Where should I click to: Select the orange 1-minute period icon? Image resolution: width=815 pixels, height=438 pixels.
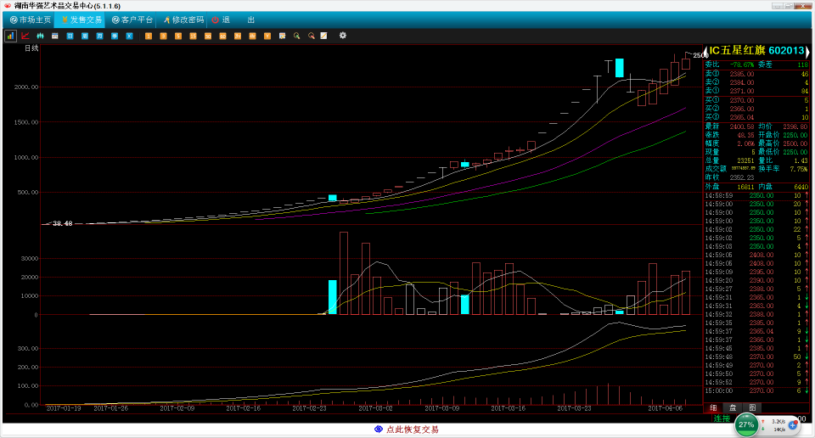[148, 36]
